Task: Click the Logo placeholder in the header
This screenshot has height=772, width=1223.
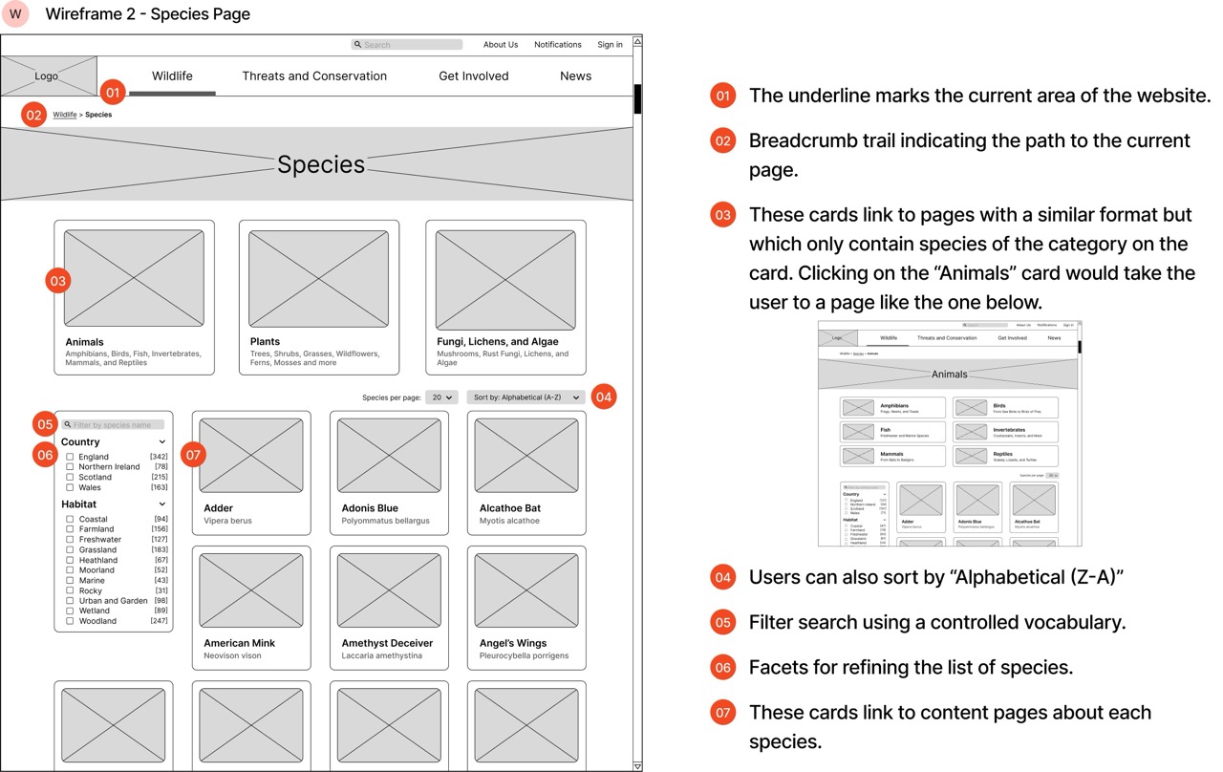Action: (x=48, y=75)
